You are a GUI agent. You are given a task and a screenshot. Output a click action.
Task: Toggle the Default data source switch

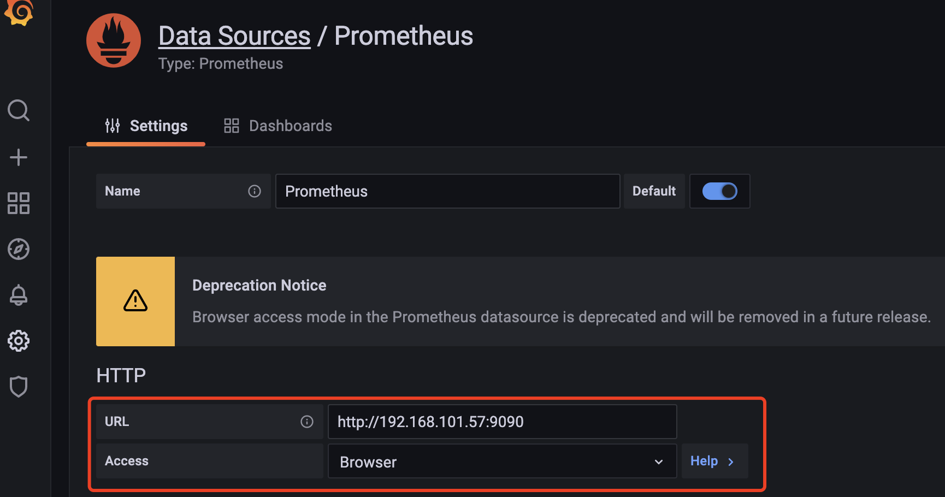pyautogui.click(x=719, y=191)
